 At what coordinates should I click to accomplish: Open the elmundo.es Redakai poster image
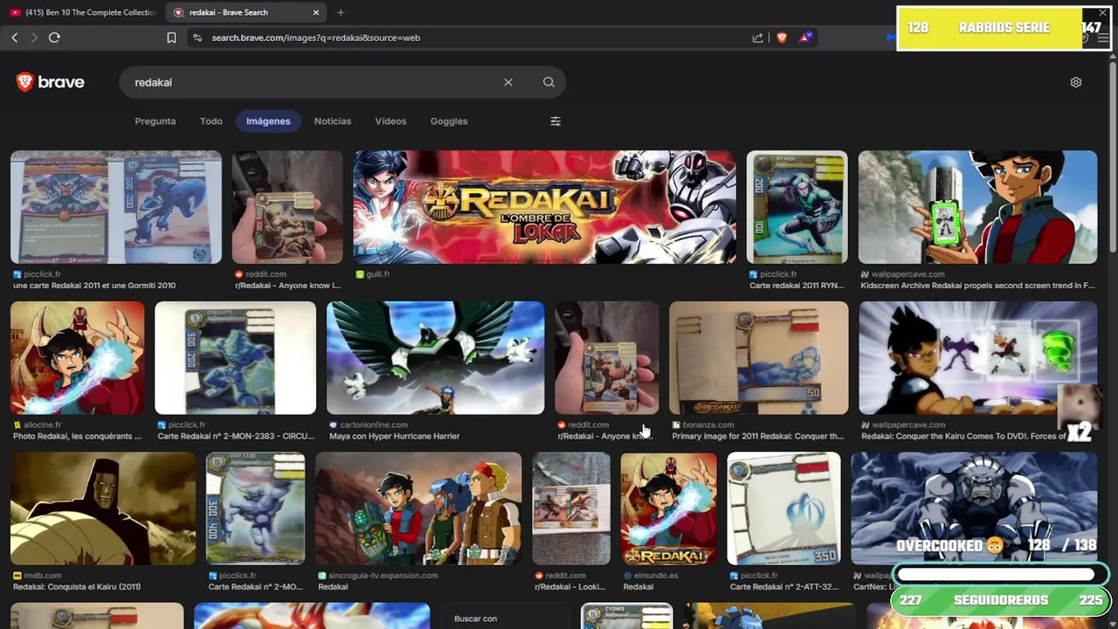[x=668, y=508]
